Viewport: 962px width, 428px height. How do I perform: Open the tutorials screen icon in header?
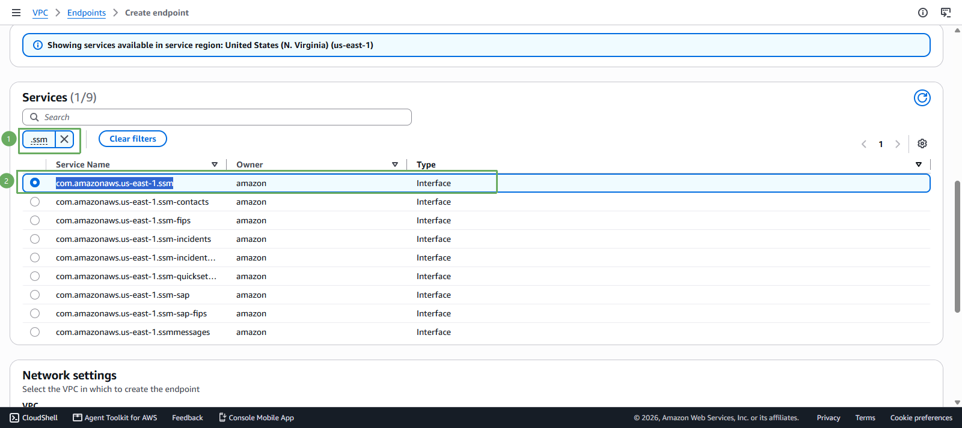click(x=946, y=13)
